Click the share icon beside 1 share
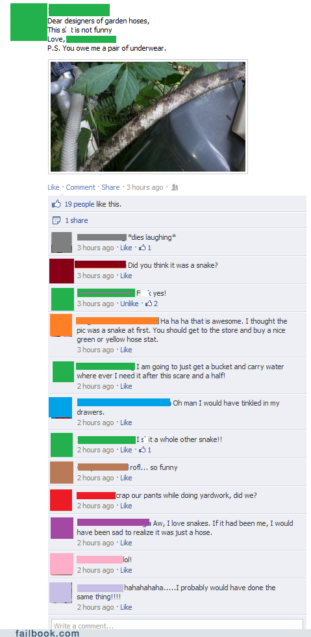 56,220
